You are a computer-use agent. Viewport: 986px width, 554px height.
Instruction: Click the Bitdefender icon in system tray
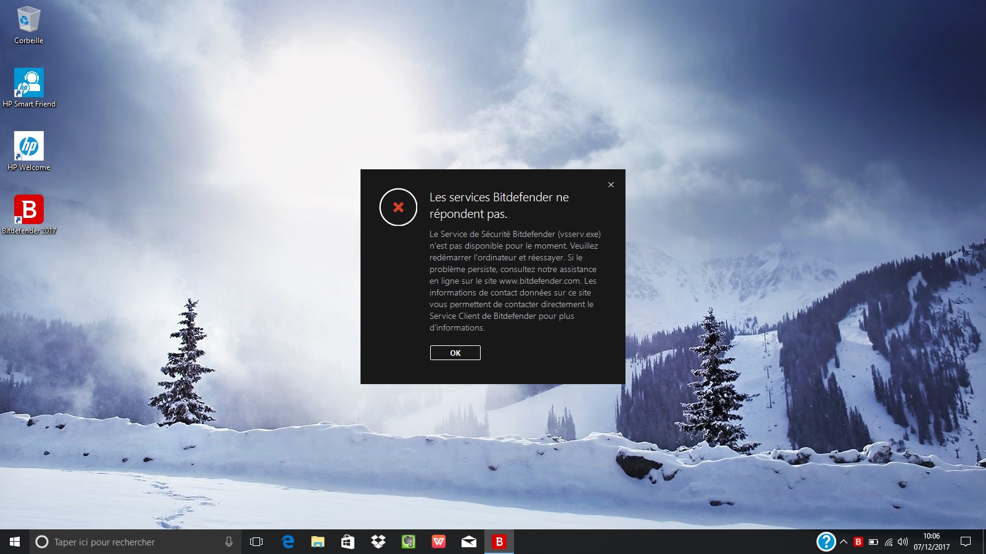pos(858,542)
